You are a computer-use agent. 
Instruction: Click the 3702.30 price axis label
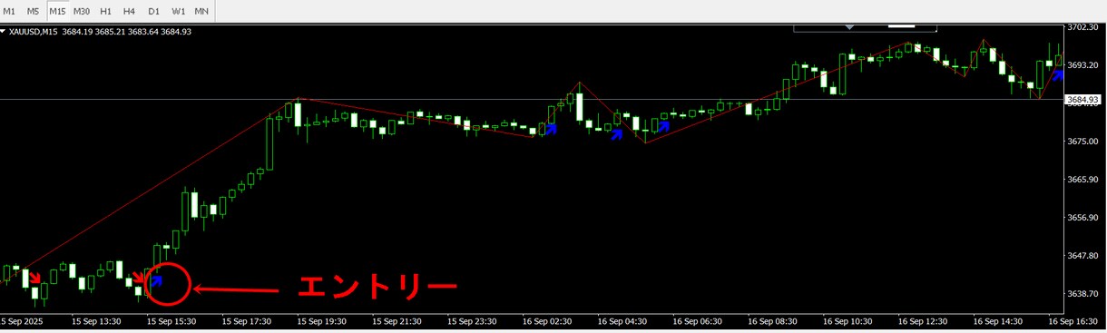pyautogui.click(x=1083, y=27)
